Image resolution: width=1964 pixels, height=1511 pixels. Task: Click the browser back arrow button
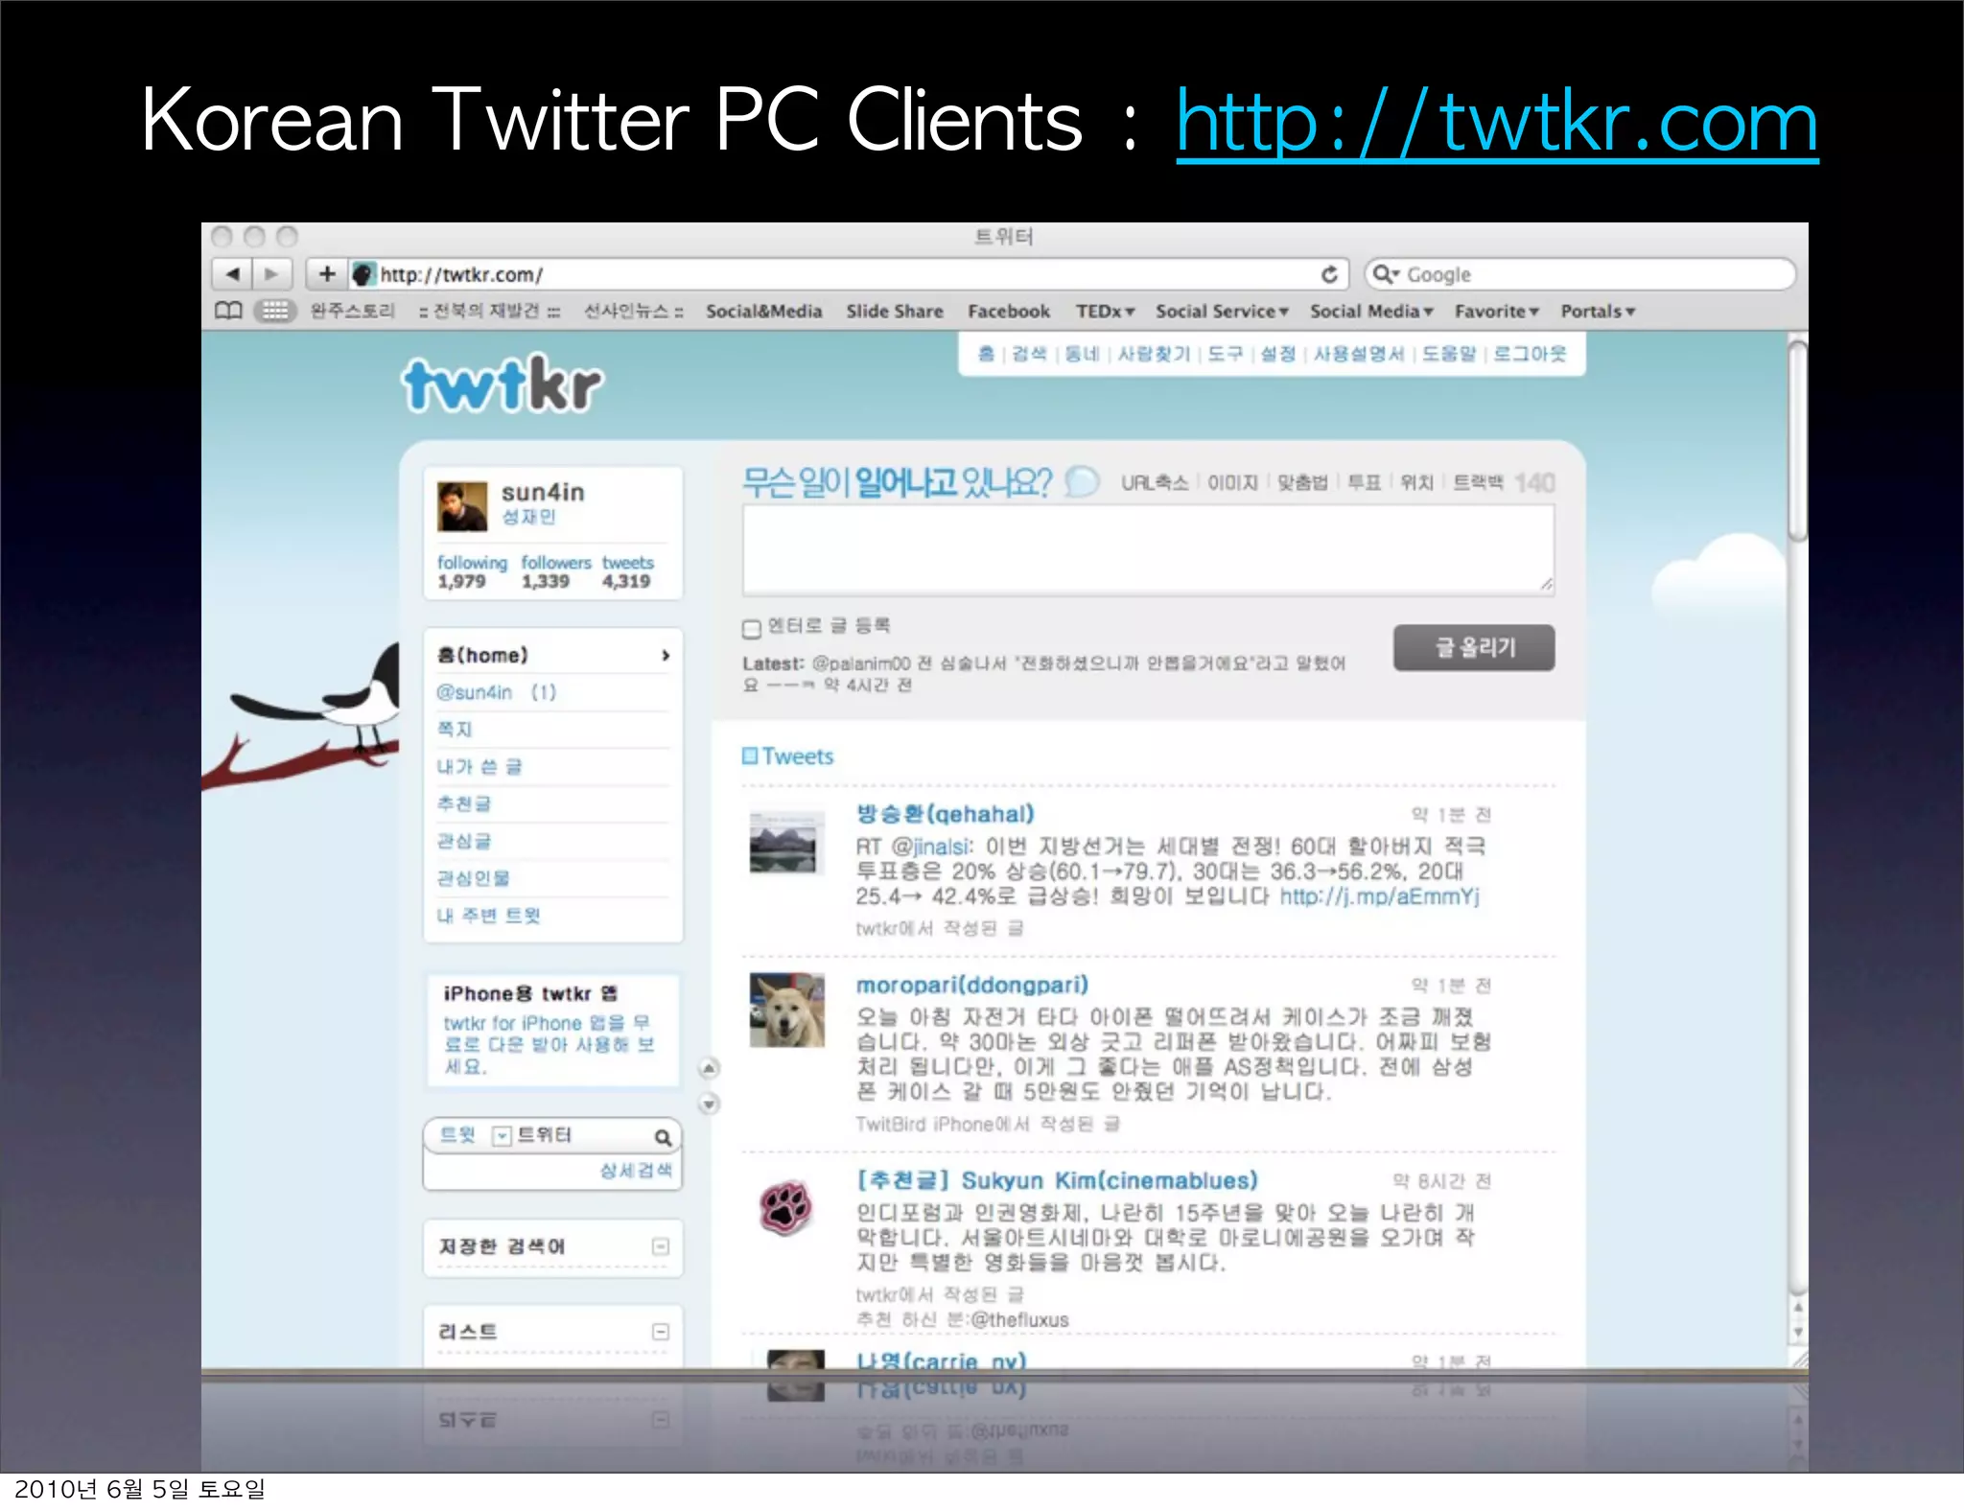click(x=233, y=274)
